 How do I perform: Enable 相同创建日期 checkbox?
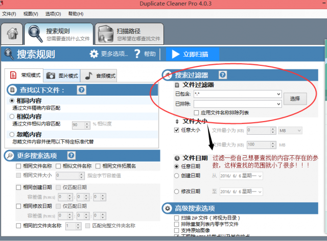(18, 187)
